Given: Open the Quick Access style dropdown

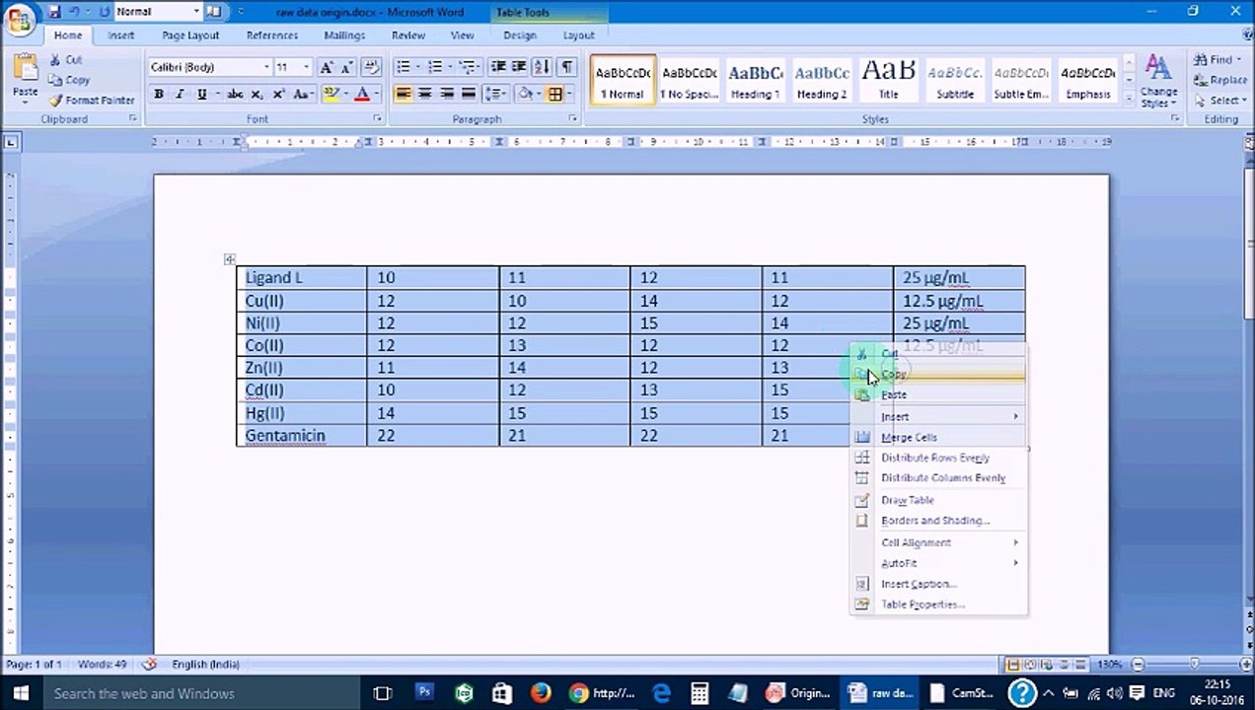Looking at the screenshot, I should click(197, 12).
